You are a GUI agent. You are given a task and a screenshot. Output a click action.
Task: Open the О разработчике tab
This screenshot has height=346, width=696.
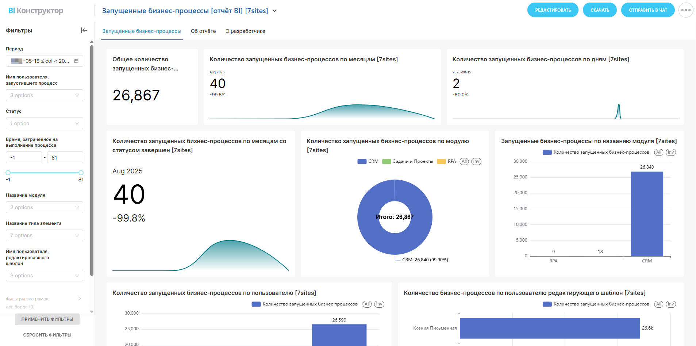coord(245,31)
